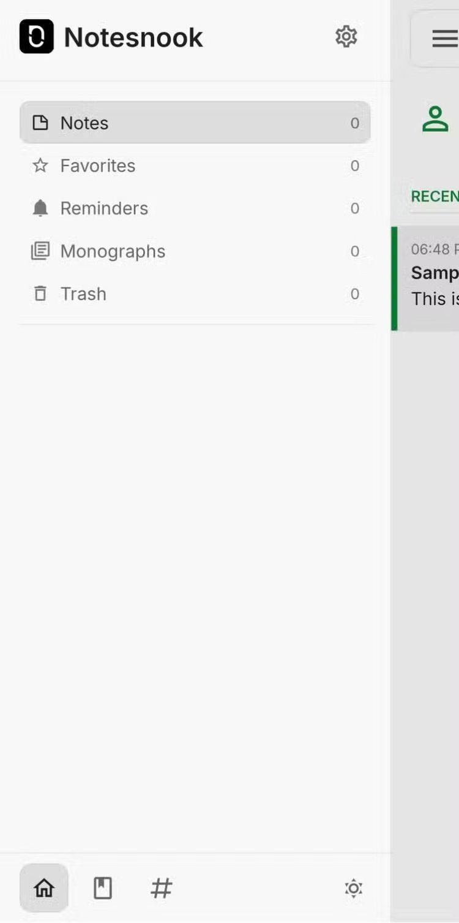Image resolution: width=459 pixels, height=923 pixels.
Task: Click the Notesnook title text
Action: pos(133,37)
